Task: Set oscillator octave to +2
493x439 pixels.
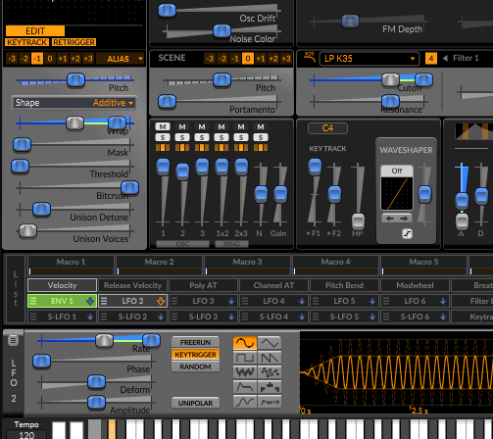Action: pos(75,59)
